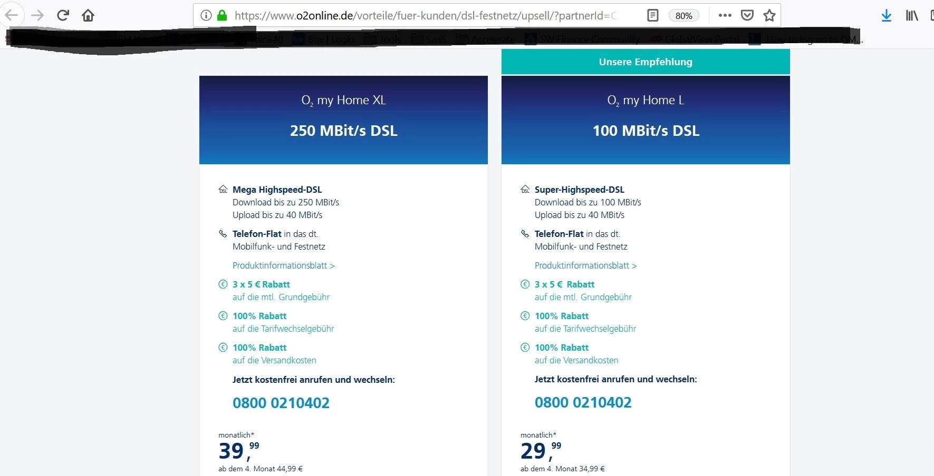The height and width of the screenshot is (476, 934).
Task: Click XL 'auf die mtl. Grundgebühr' text
Action: pyautogui.click(x=281, y=297)
